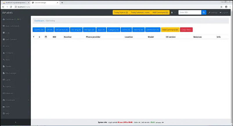Open Settings link in the header
This screenshot has height=126, width=233.
tap(213, 13)
